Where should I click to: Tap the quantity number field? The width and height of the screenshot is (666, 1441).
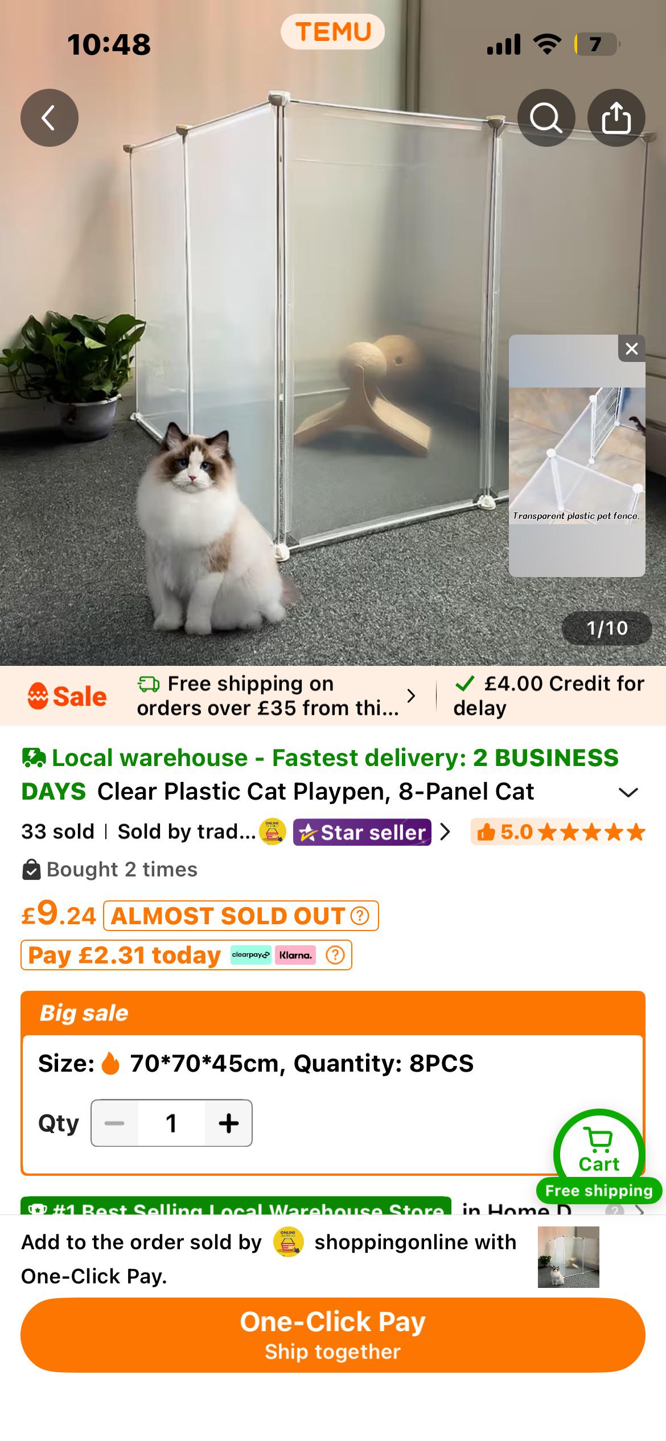click(171, 1123)
